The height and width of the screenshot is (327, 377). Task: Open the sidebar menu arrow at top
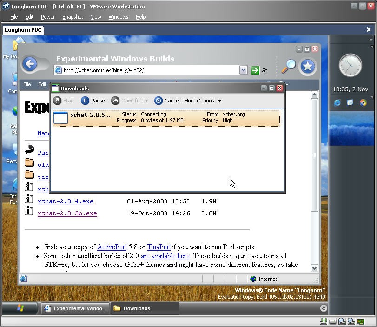(371, 40)
